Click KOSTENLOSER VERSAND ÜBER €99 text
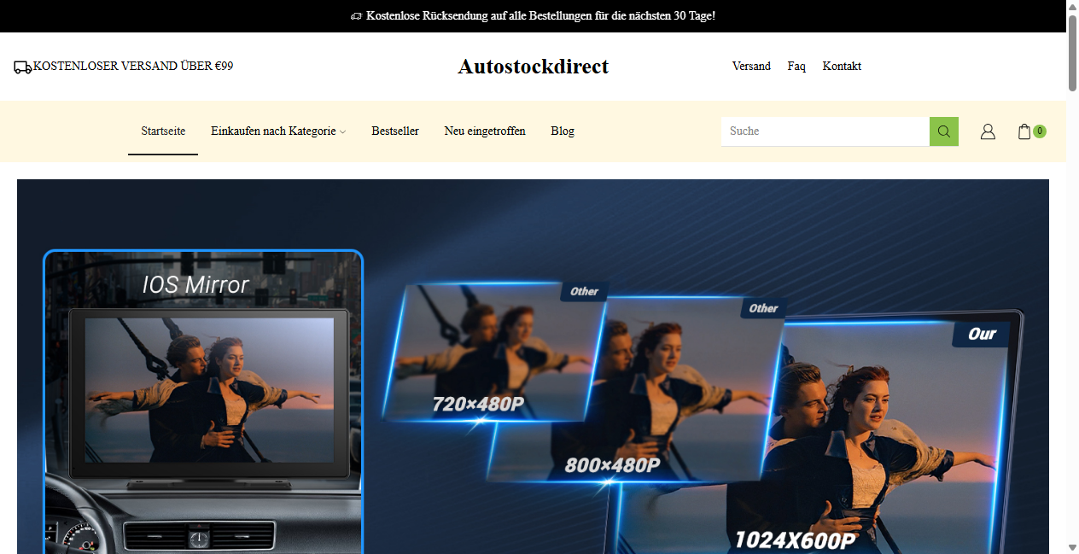This screenshot has width=1079, height=554. coord(133,67)
